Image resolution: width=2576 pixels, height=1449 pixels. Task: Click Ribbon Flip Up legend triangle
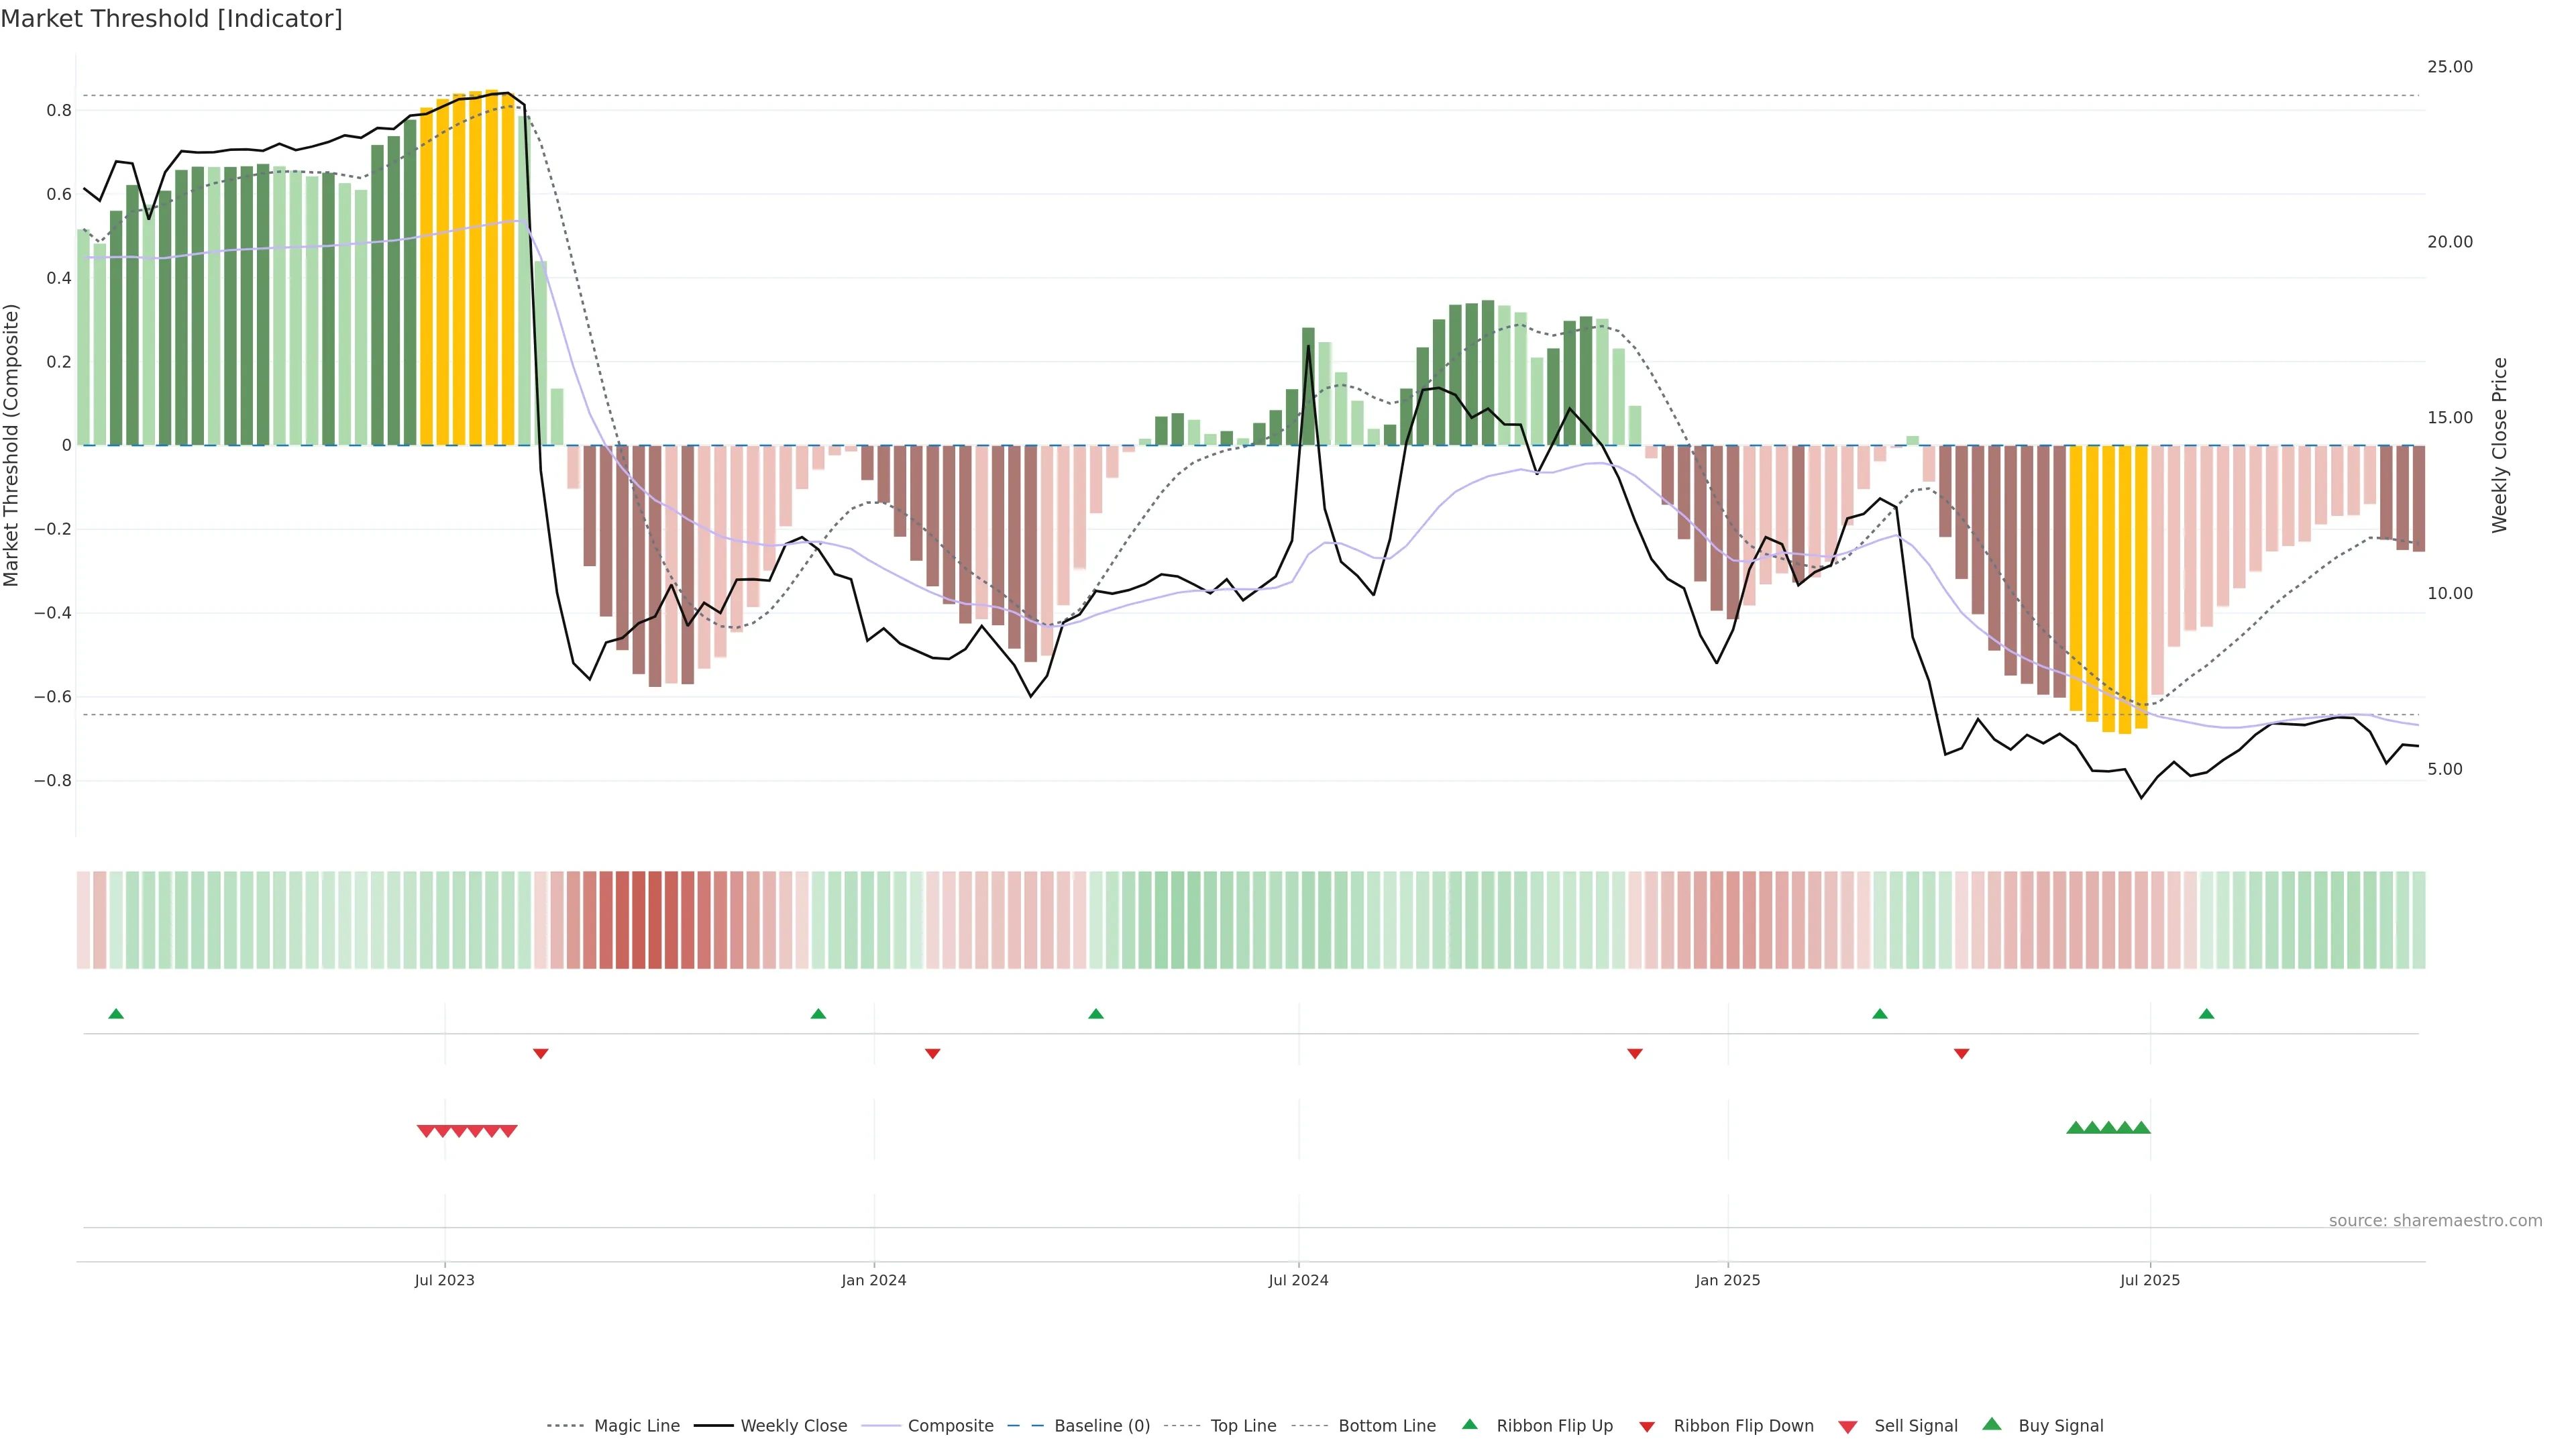1469,1424
